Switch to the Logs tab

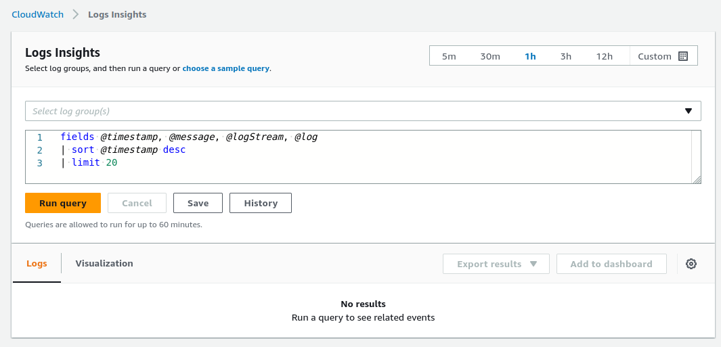pyautogui.click(x=37, y=263)
